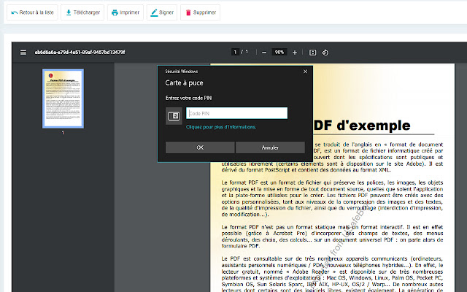Click the PDF zoom out minus icon

coord(264,53)
